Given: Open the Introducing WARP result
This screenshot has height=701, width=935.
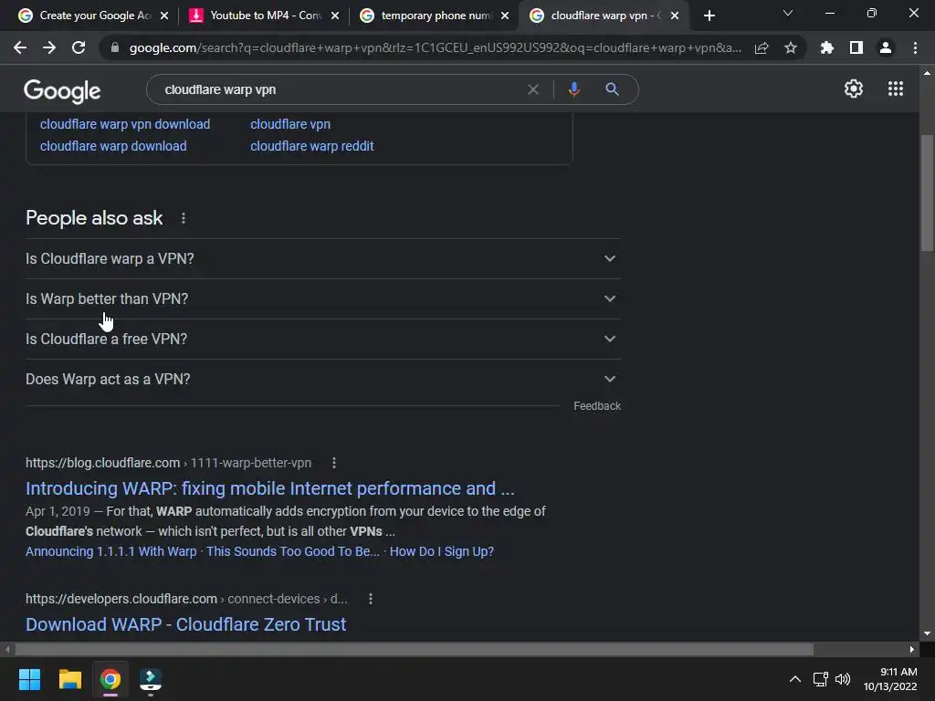Looking at the screenshot, I should tap(269, 488).
